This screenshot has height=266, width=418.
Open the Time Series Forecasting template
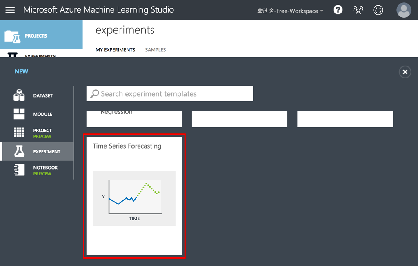coord(134,196)
